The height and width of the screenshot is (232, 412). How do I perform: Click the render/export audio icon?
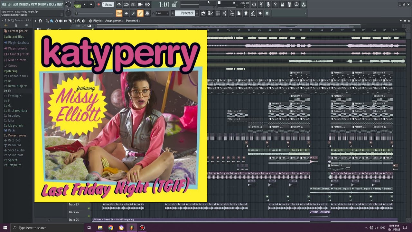pyautogui.click(x=289, y=5)
